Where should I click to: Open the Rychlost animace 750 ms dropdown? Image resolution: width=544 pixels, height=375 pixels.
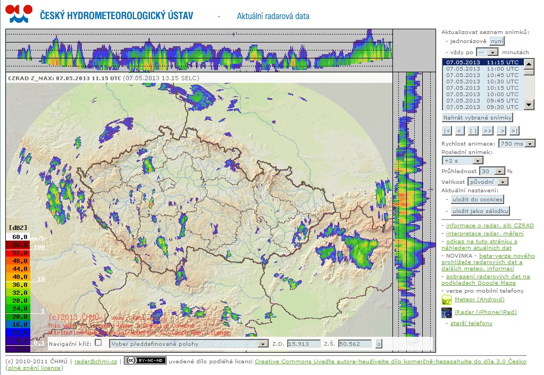click(x=517, y=144)
